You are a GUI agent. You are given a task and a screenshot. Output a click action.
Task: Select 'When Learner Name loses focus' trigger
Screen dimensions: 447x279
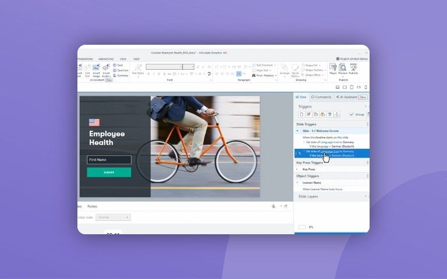point(322,189)
